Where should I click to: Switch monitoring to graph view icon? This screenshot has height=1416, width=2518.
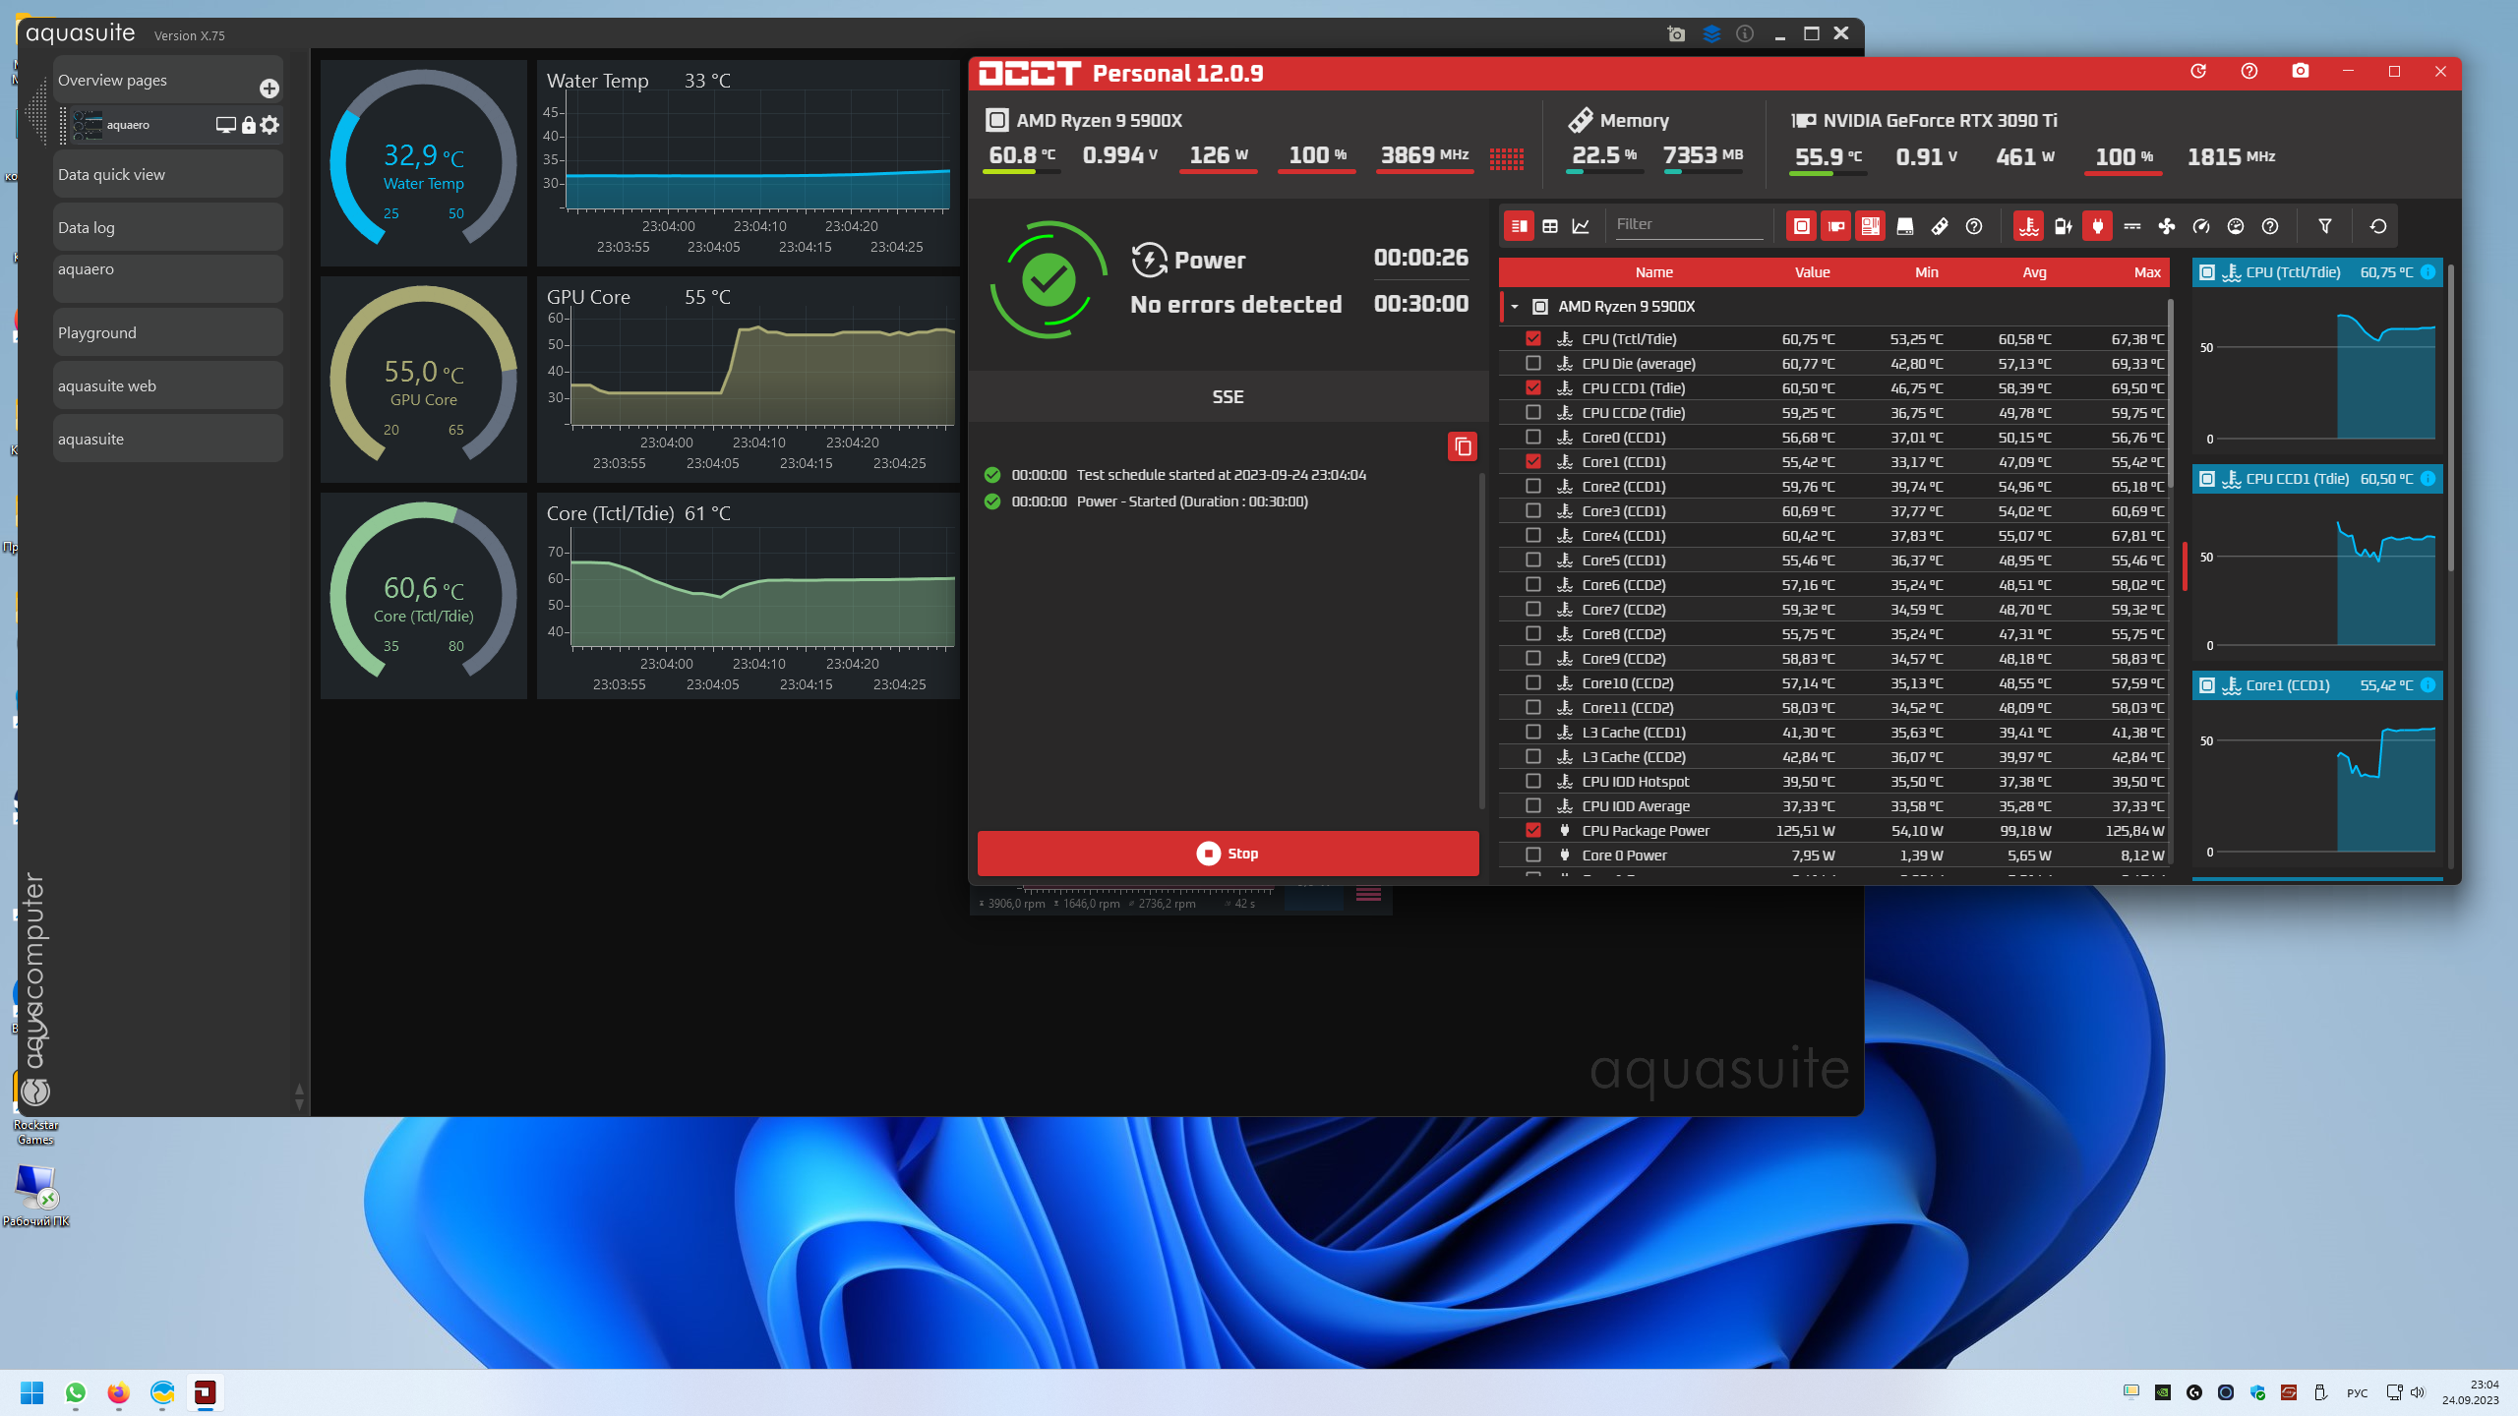[x=1581, y=226]
